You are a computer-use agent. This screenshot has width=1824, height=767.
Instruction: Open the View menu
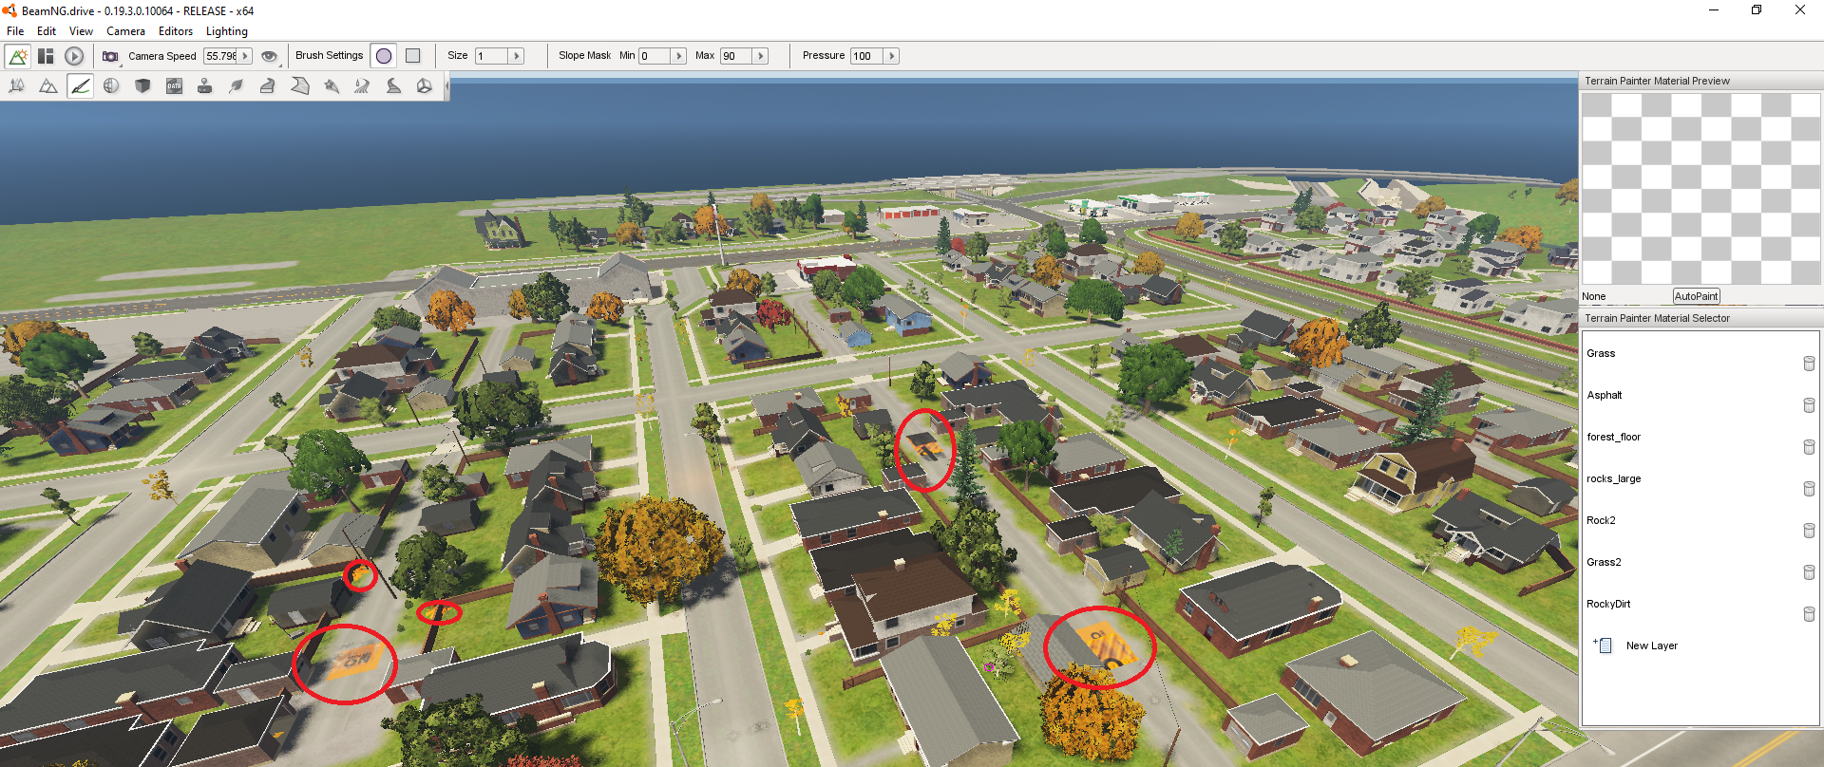(x=81, y=31)
